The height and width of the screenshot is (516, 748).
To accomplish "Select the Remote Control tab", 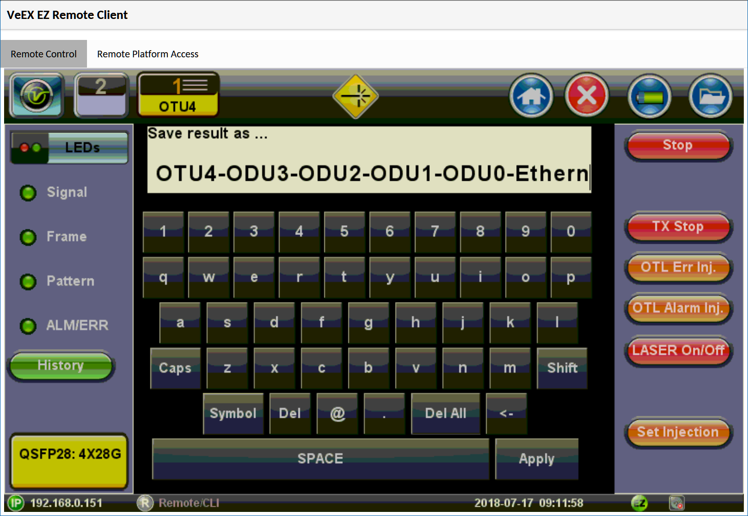I will pyautogui.click(x=43, y=54).
